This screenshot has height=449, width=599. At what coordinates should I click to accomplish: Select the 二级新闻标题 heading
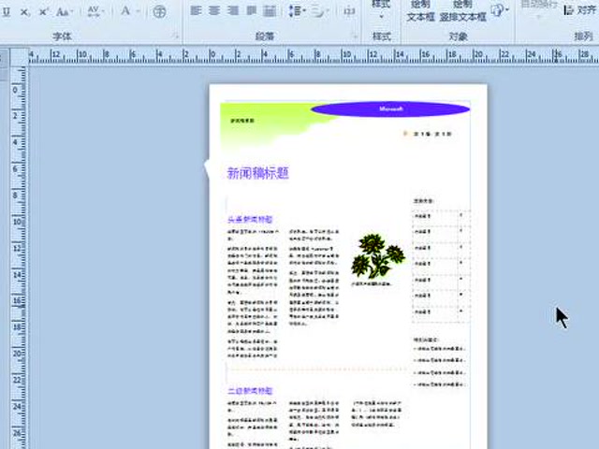click(x=250, y=391)
